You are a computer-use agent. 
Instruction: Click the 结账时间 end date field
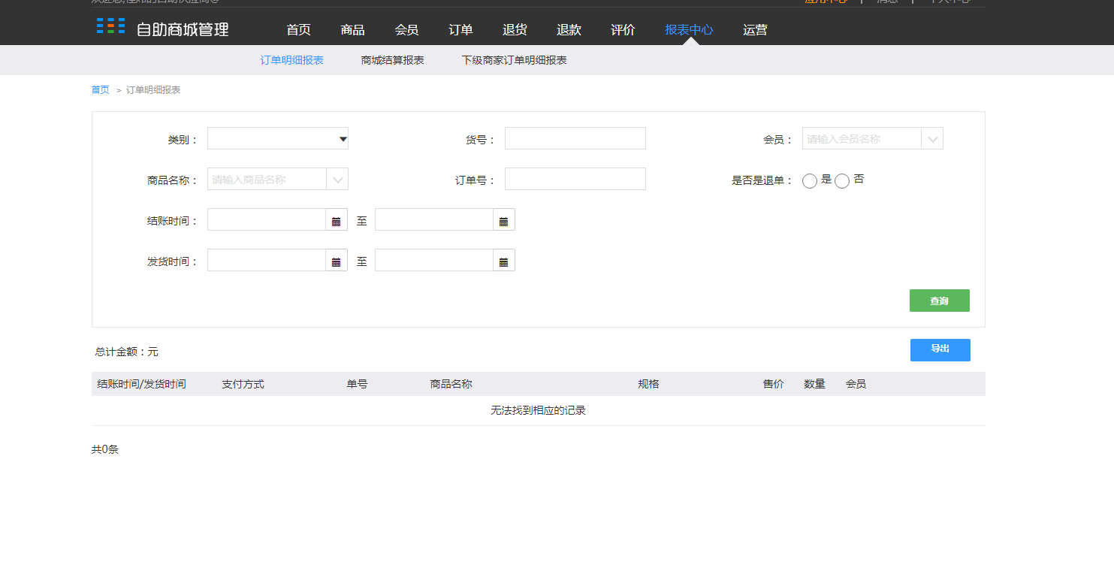[434, 220]
